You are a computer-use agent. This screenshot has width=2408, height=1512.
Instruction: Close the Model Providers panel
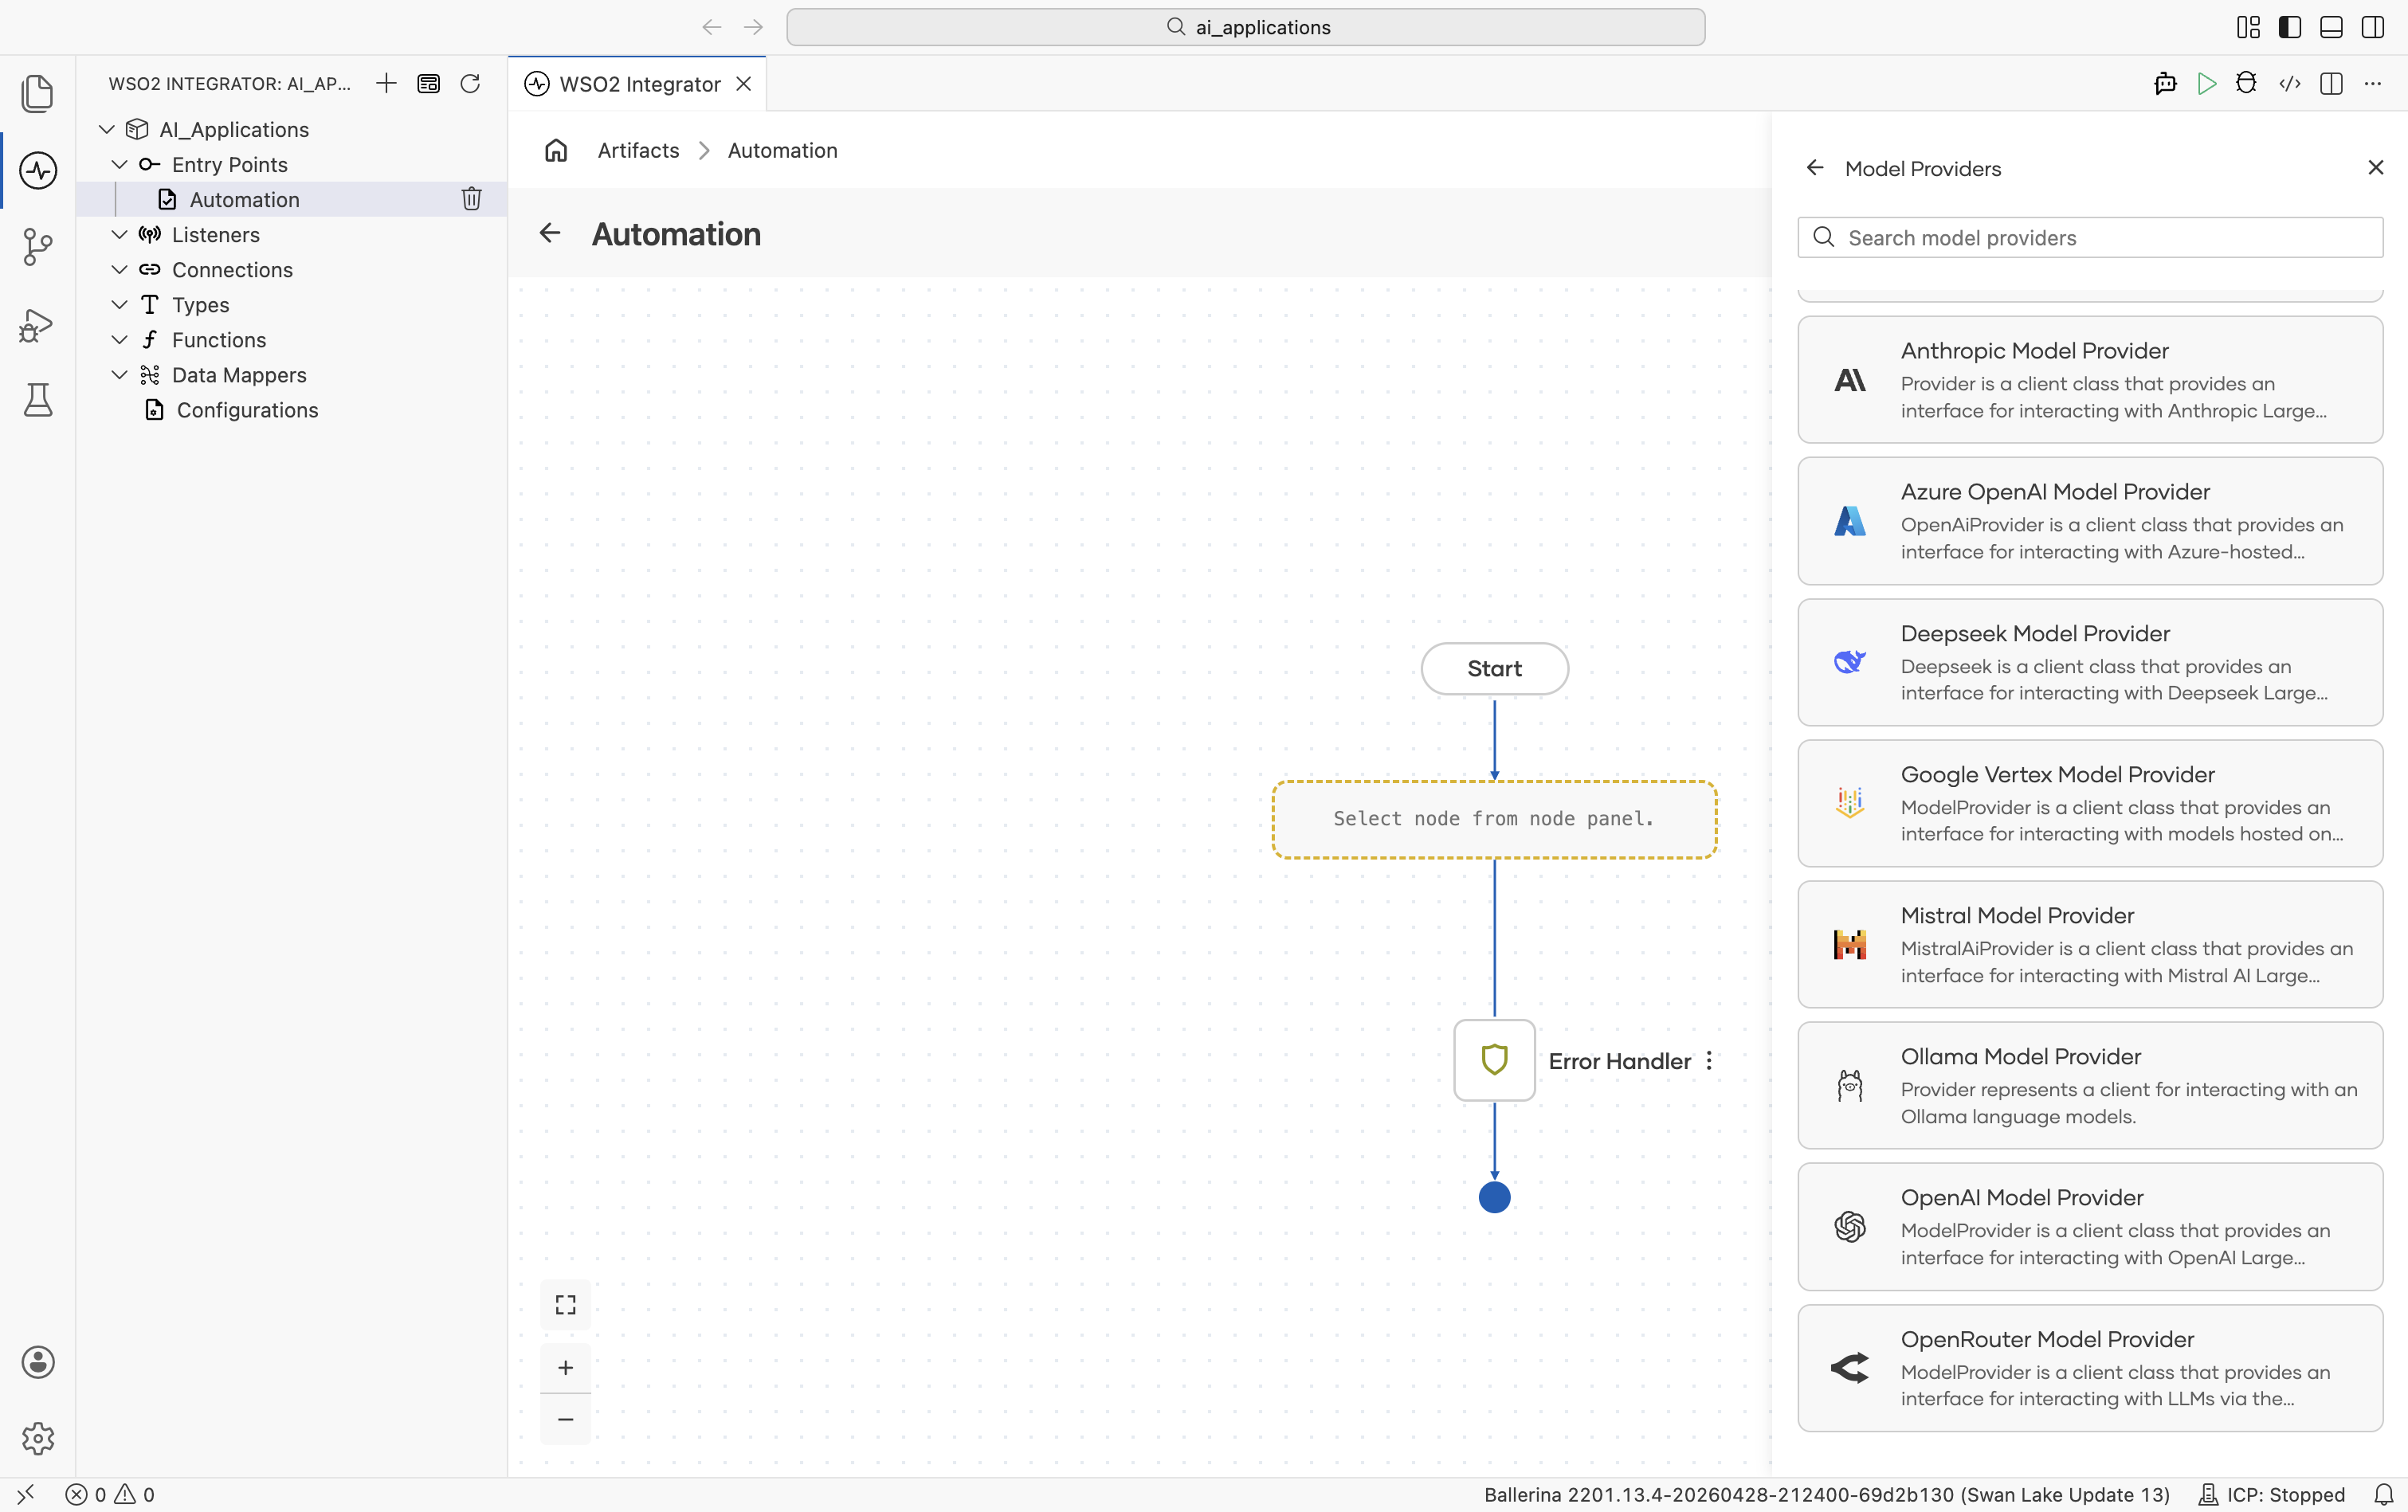(x=2376, y=168)
